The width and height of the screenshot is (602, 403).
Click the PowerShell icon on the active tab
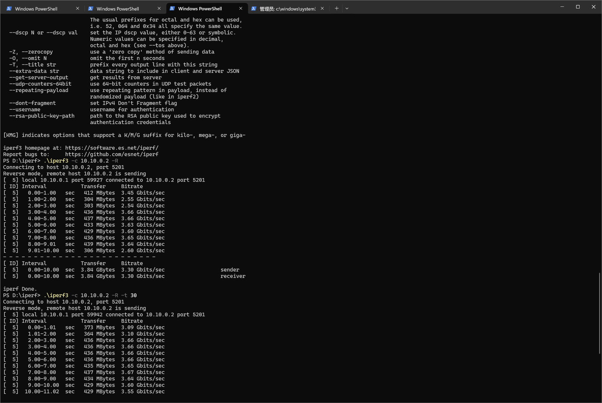172,8
